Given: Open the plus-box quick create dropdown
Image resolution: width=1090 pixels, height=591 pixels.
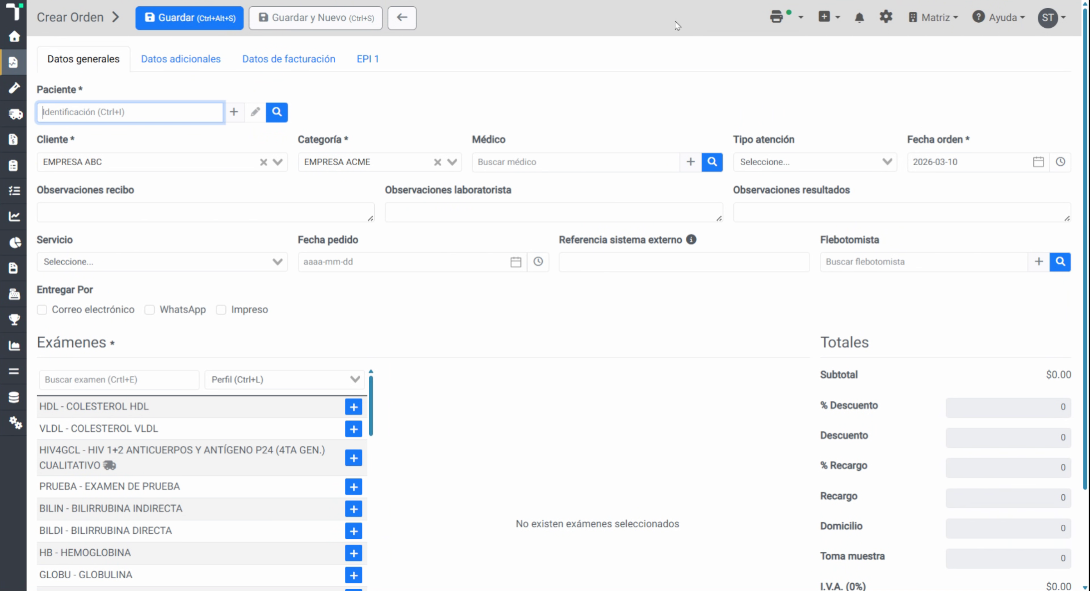Looking at the screenshot, I should pos(829,17).
